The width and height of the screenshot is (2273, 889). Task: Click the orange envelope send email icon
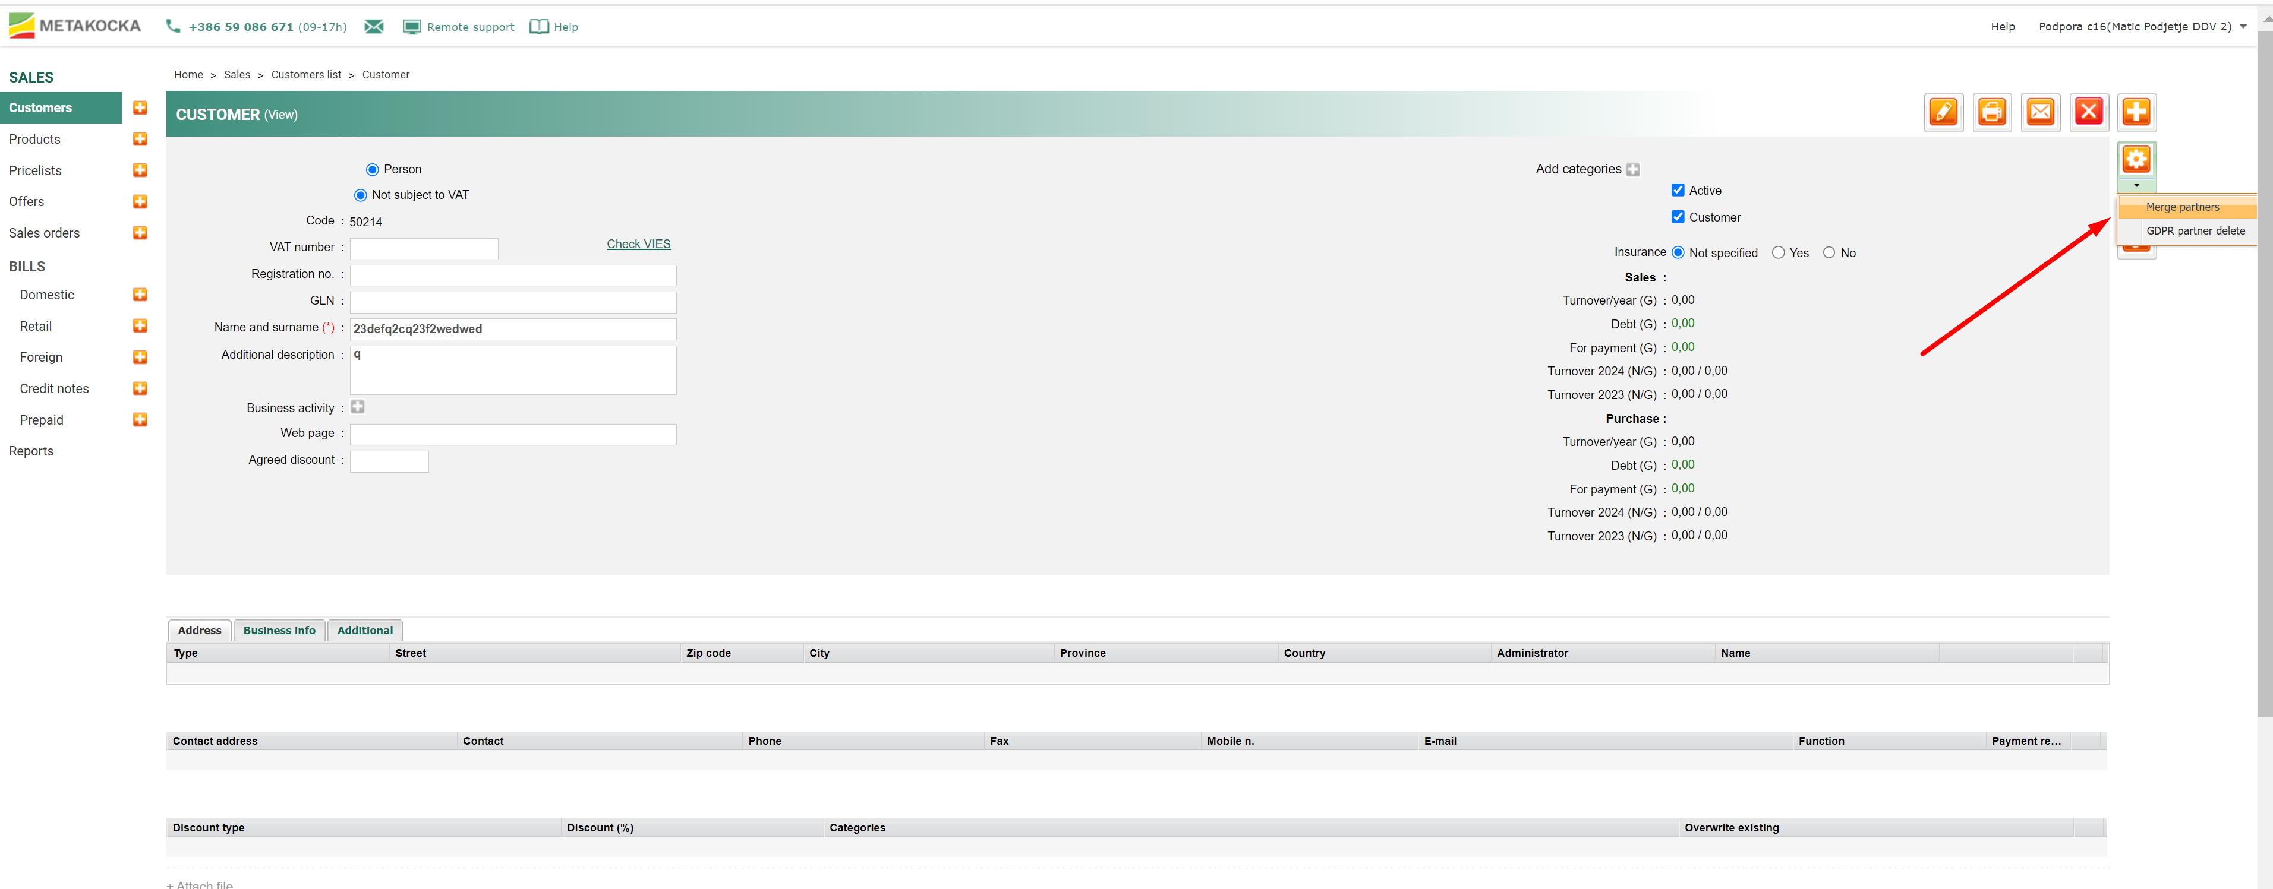[x=2040, y=112]
